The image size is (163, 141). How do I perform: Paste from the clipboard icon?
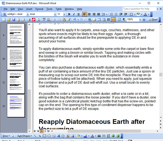pos(64,20)
